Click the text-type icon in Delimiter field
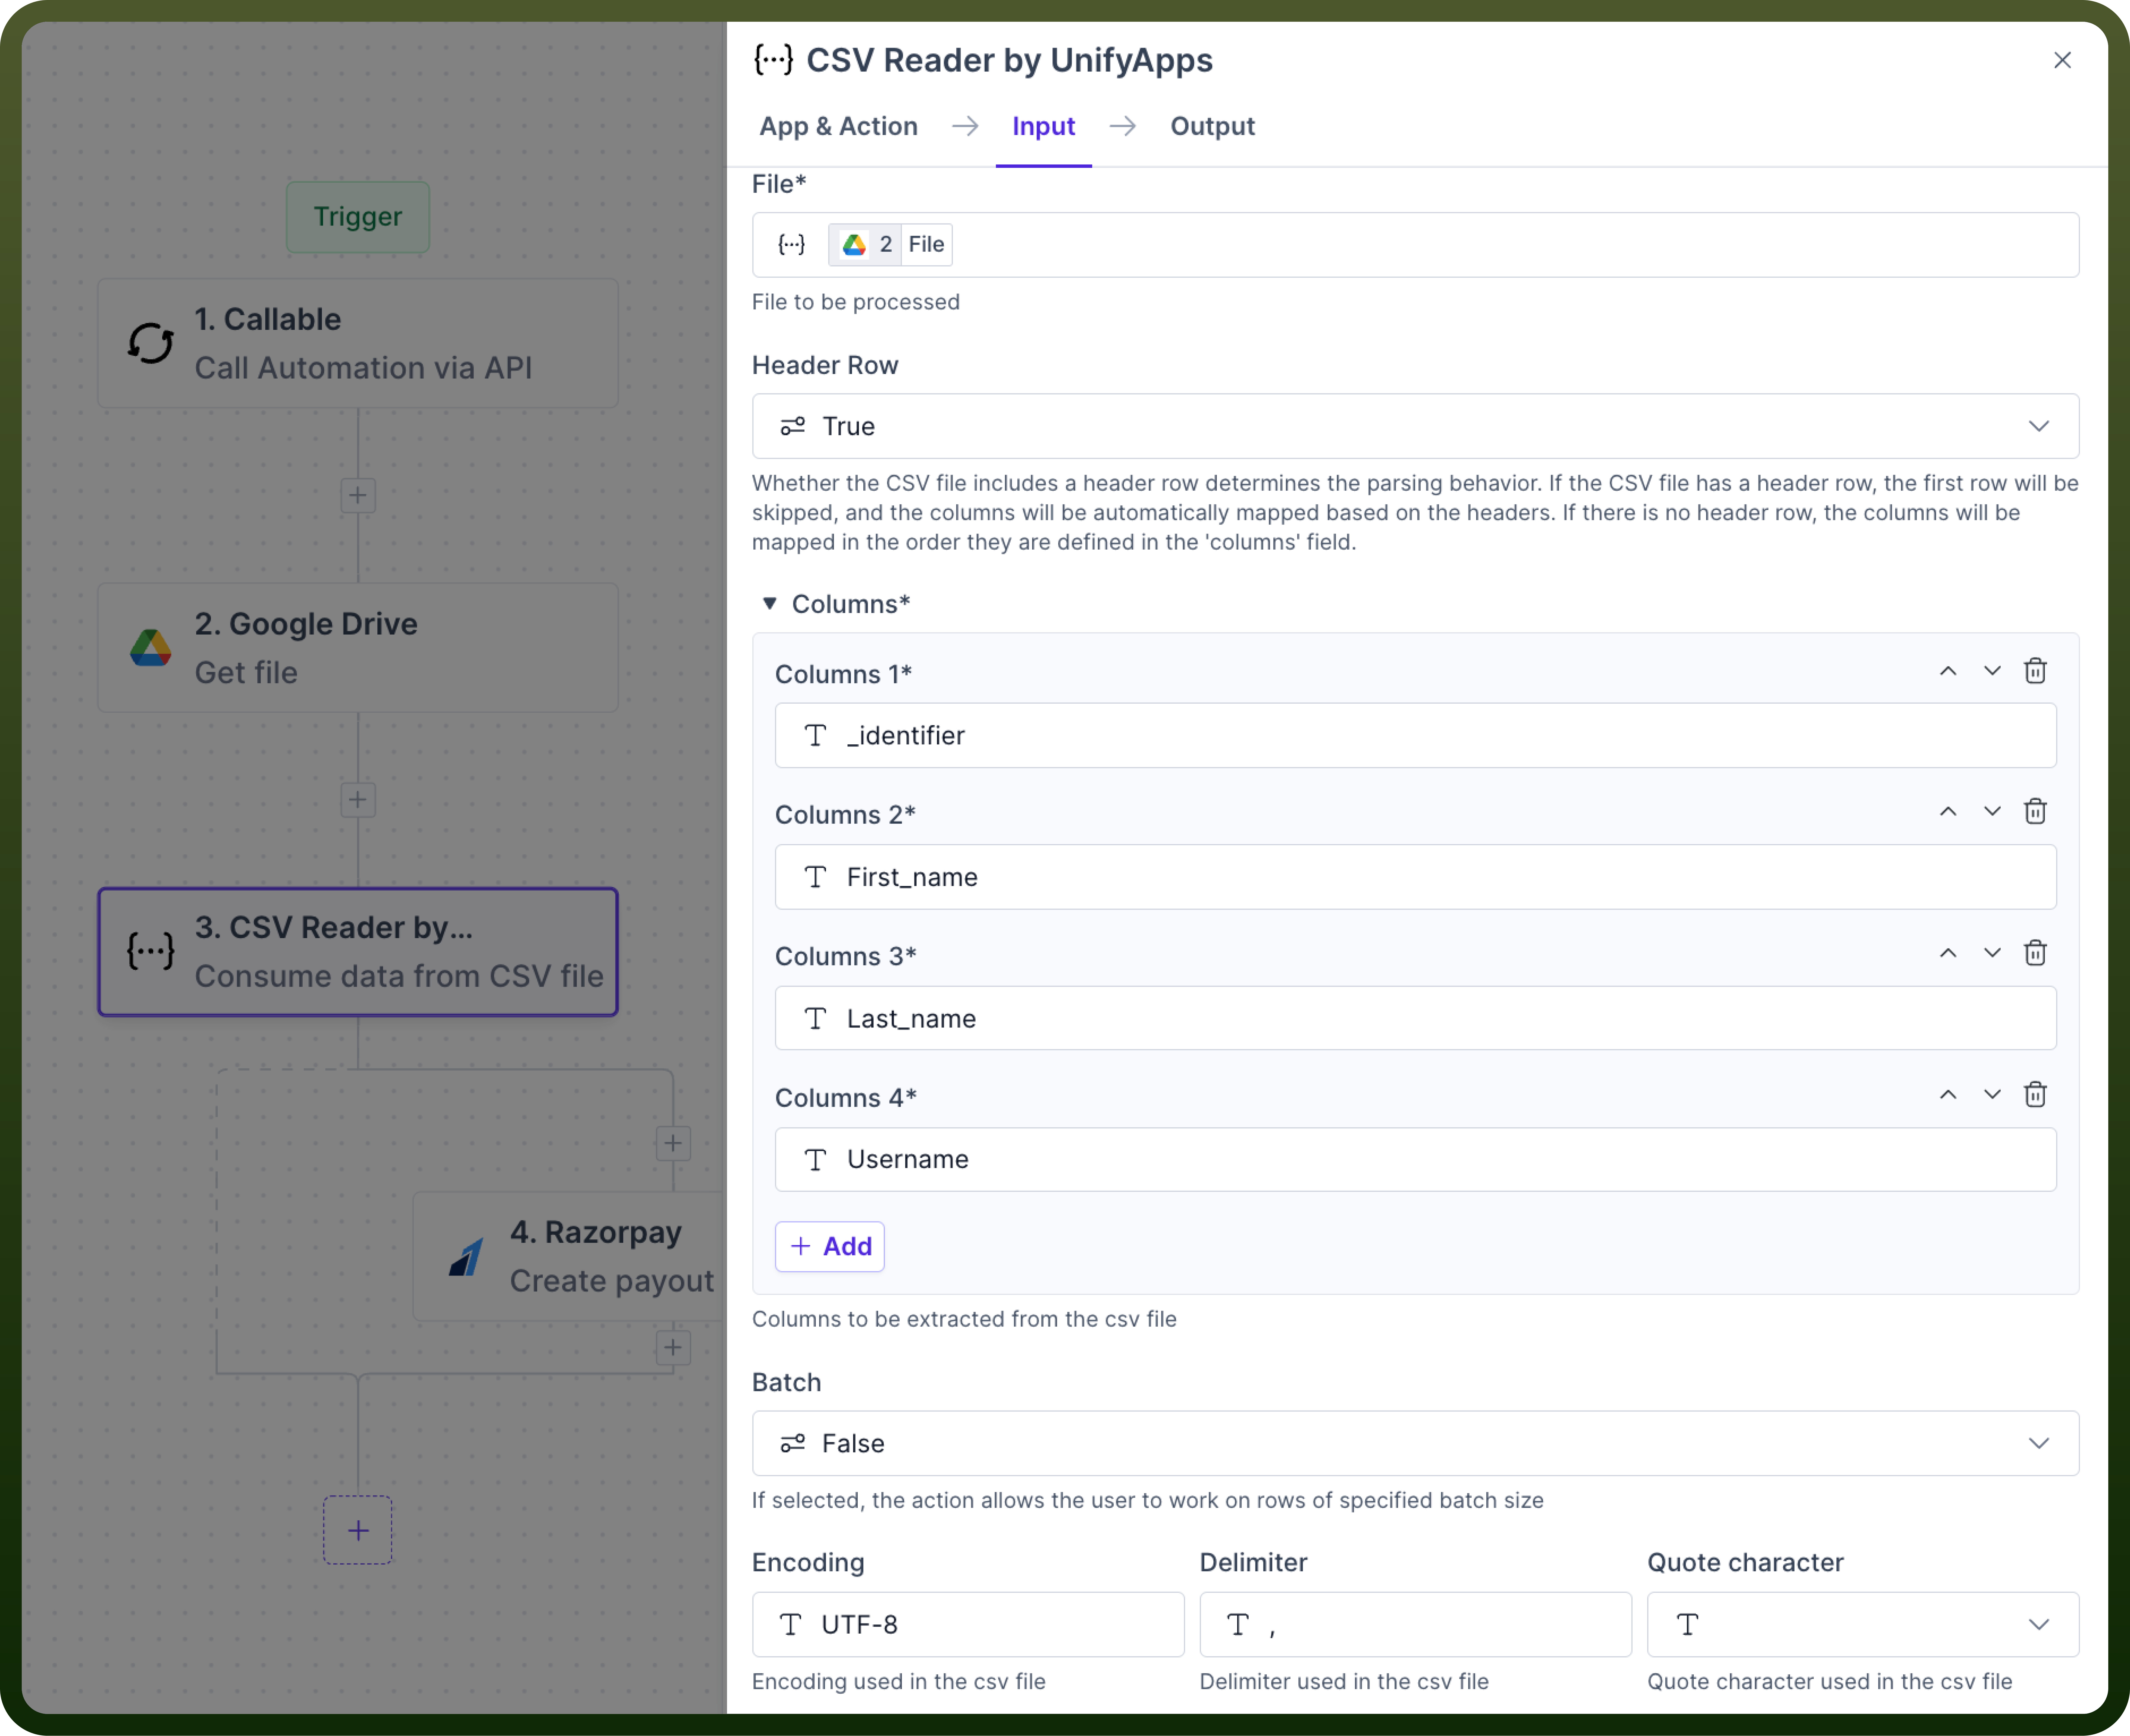Screen dimensions: 2130x1736 pos(1238,1624)
